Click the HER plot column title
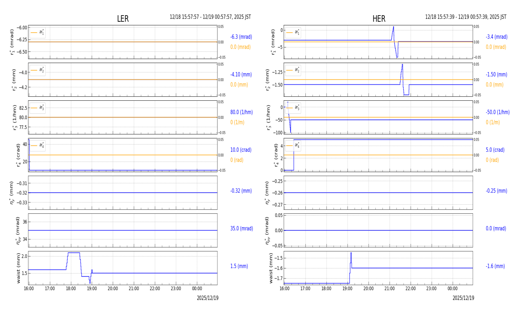Viewport: 511px width, 313px height. [x=379, y=19]
